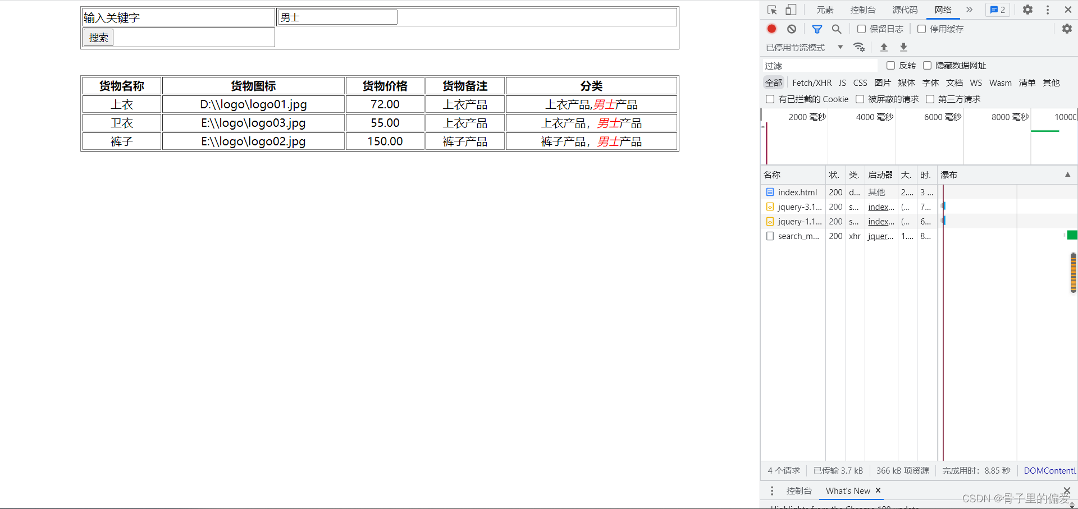Filter requests by Wasm

1001,82
